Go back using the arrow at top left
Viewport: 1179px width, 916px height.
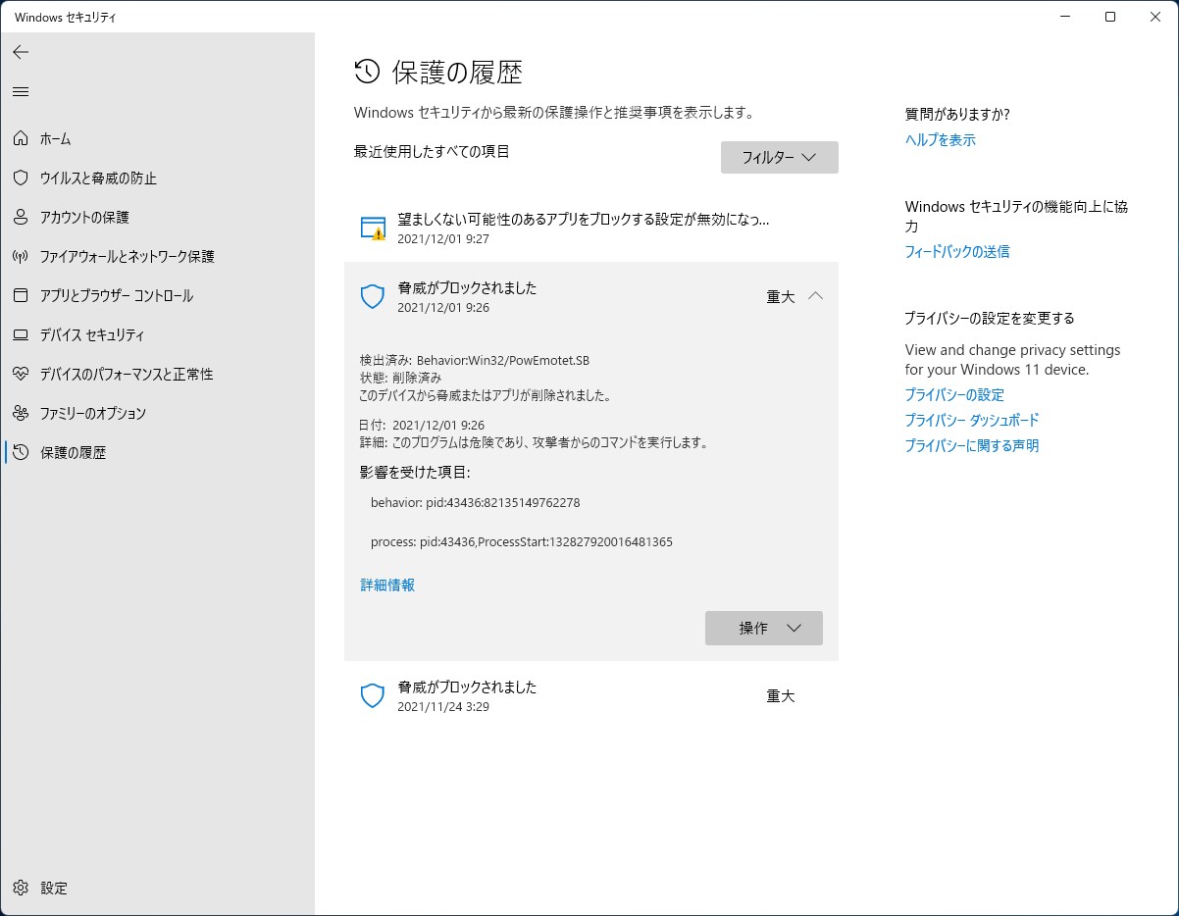click(21, 52)
